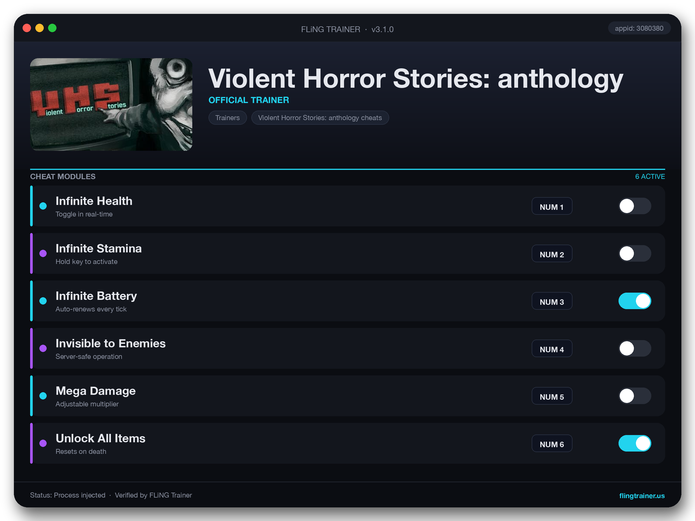Disable the Infinite Battery toggle
695x521 pixels.
[635, 301]
